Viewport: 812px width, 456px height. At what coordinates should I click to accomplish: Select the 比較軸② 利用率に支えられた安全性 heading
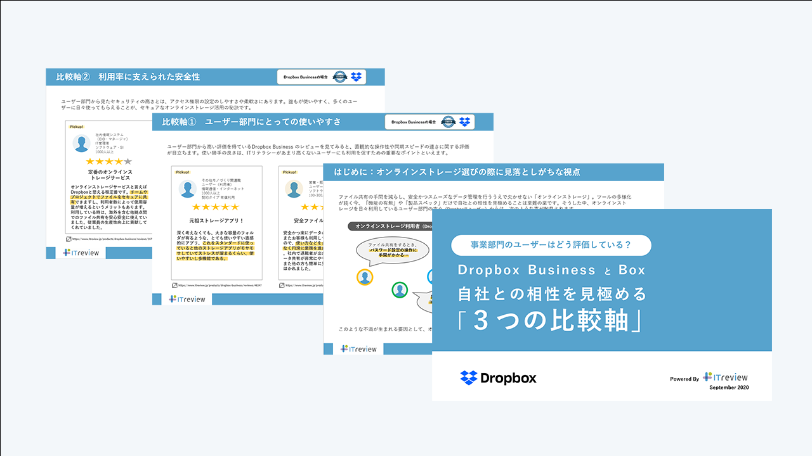coord(128,77)
